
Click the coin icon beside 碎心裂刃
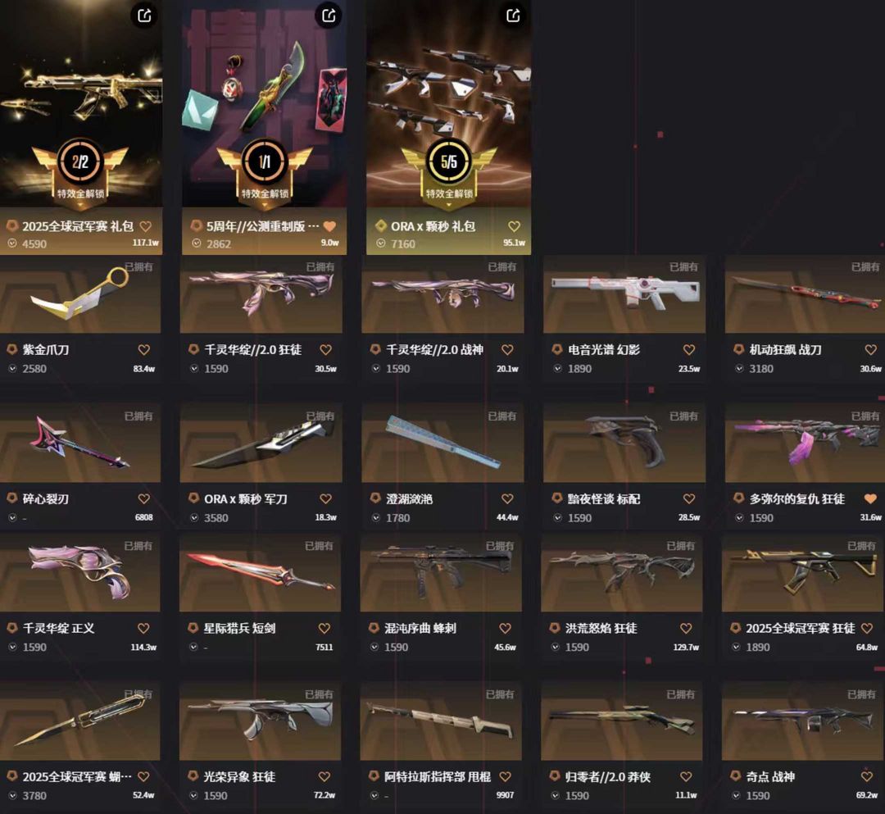11,498
